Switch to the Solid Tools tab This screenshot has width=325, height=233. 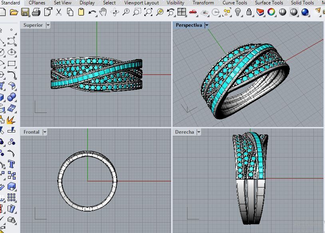[302, 3]
